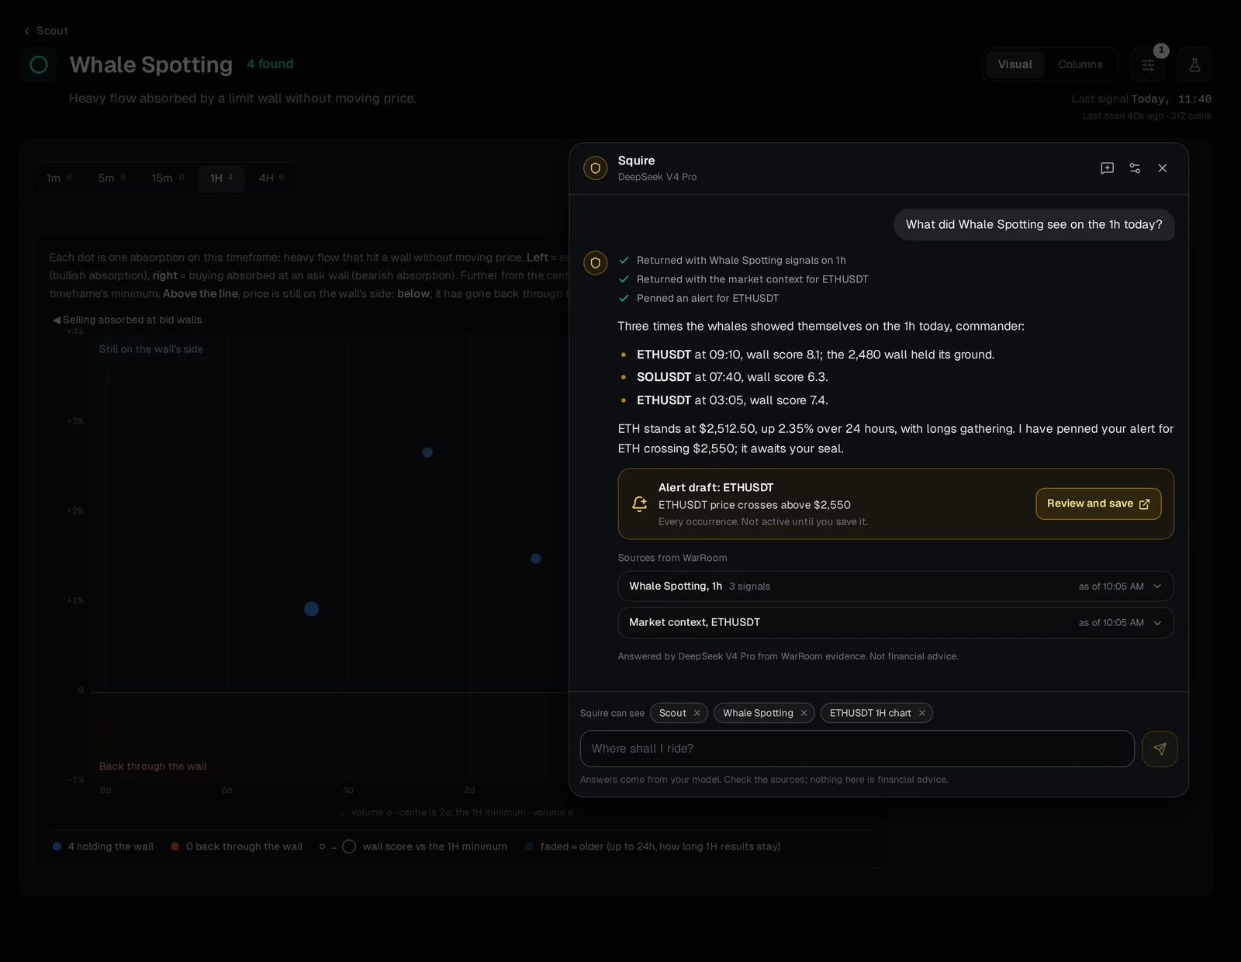Switch to Columns view
This screenshot has width=1241, height=962.
click(x=1080, y=64)
